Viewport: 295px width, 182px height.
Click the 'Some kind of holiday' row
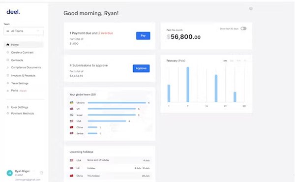pyautogui.click(x=110, y=160)
